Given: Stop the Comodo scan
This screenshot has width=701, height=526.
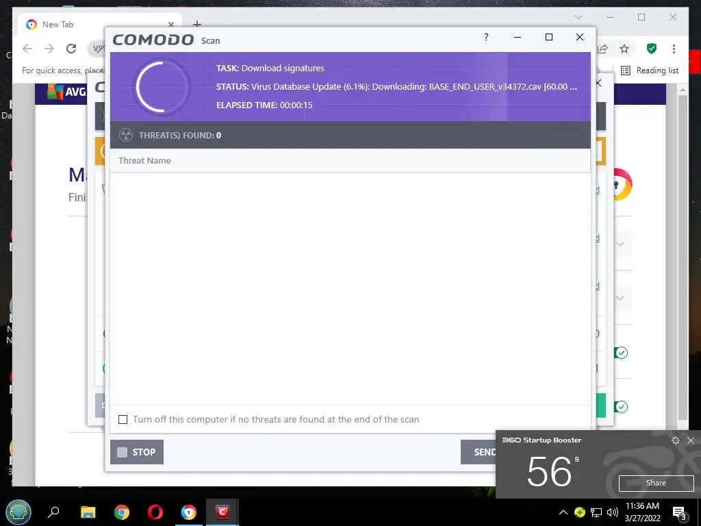Looking at the screenshot, I should [x=137, y=452].
